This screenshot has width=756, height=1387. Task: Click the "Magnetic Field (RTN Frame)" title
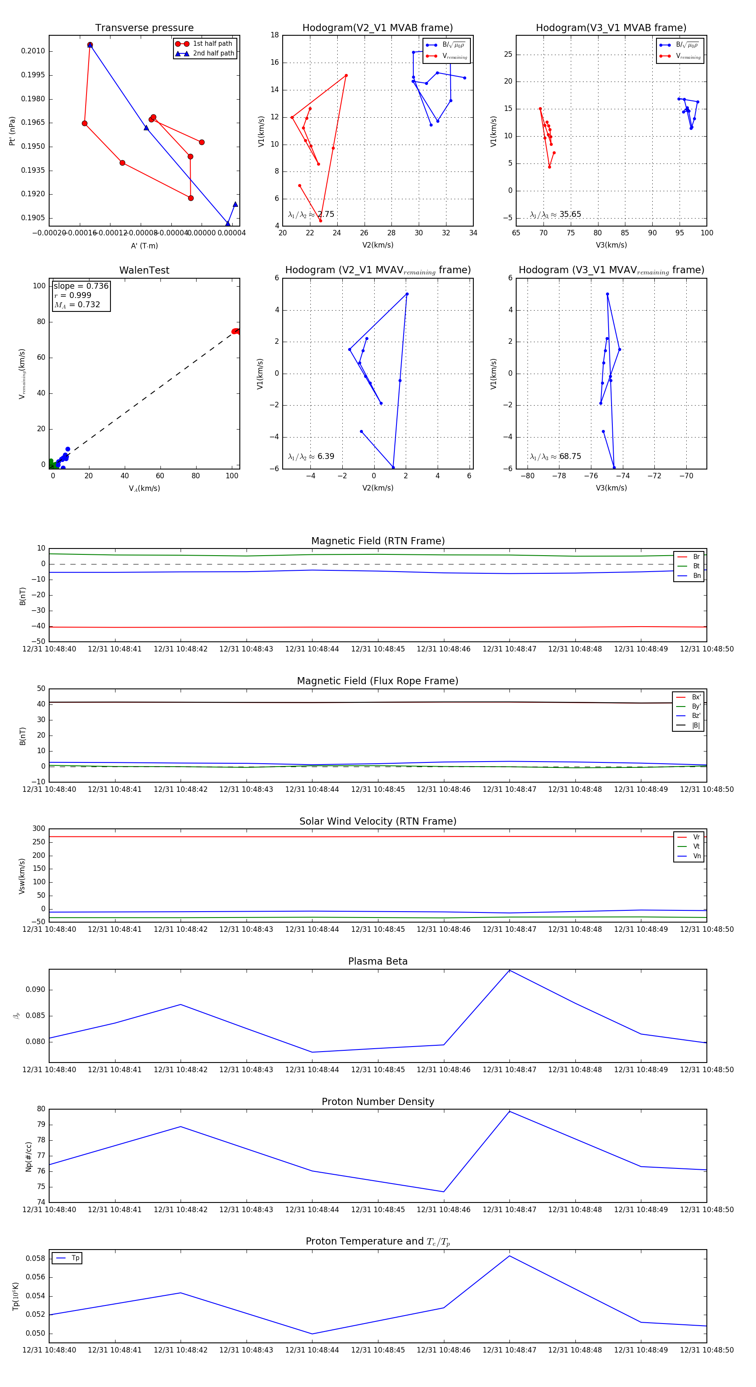pyautogui.click(x=378, y=541)
